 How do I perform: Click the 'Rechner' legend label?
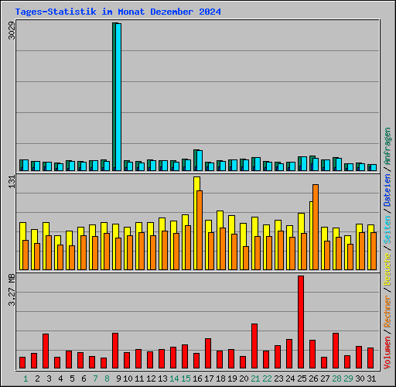(x=387, y=312)
